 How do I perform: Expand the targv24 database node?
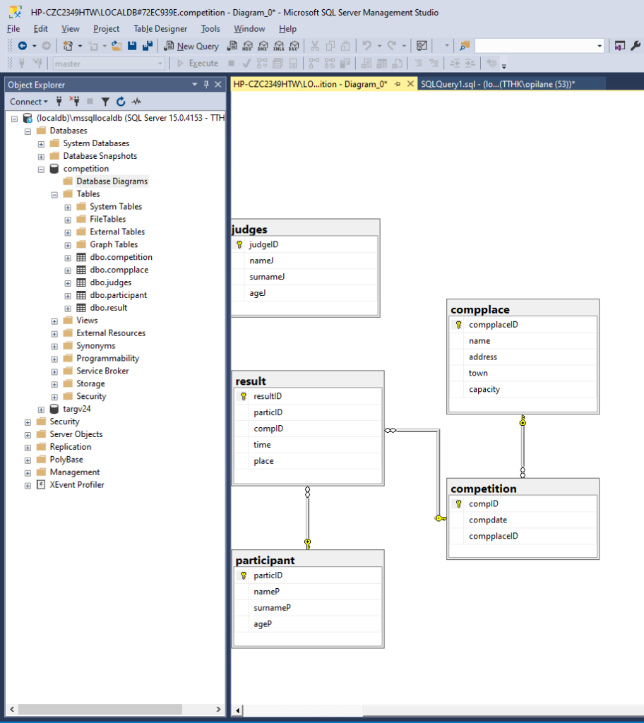click(x=41, y=409)
